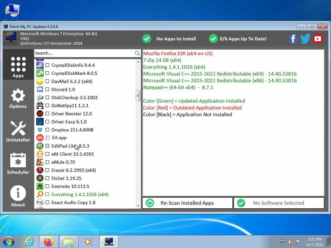
Task: Click the Everything search app icon
Action: (x=40, y=194)
